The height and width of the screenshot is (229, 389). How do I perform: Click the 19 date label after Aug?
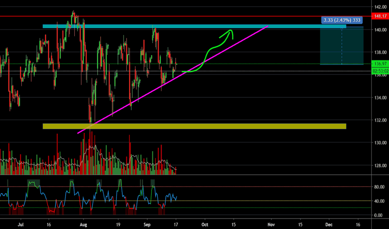118,224
